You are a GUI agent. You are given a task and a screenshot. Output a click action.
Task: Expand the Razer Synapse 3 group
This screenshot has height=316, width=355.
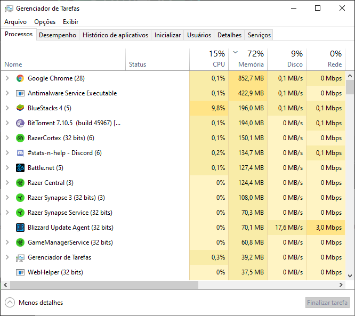coord(7,198)
